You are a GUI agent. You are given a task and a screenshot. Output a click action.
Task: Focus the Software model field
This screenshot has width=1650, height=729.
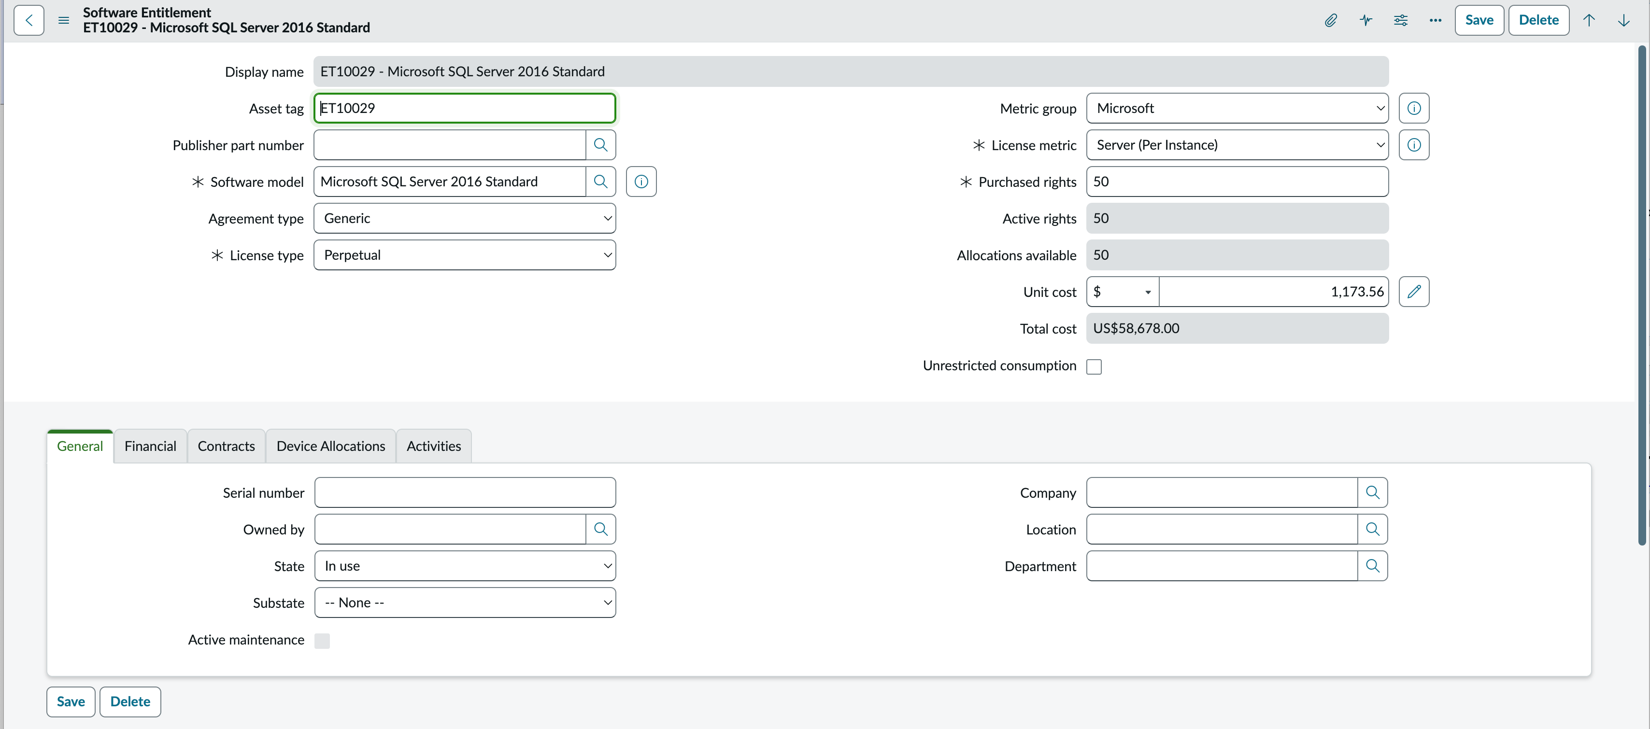(450, 182)
